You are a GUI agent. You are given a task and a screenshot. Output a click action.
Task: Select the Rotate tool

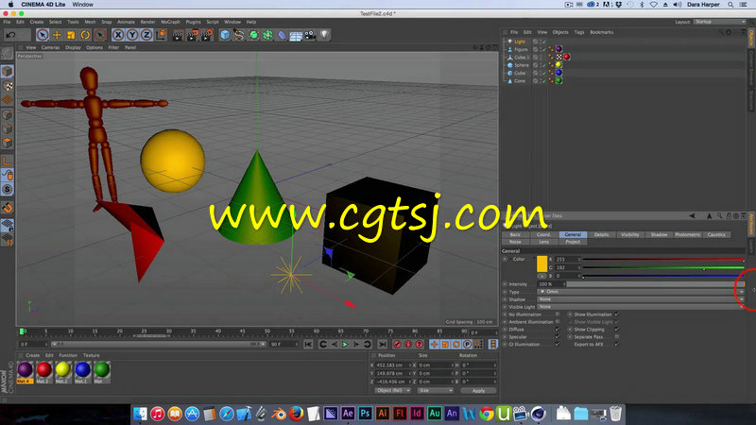[85, 35]
